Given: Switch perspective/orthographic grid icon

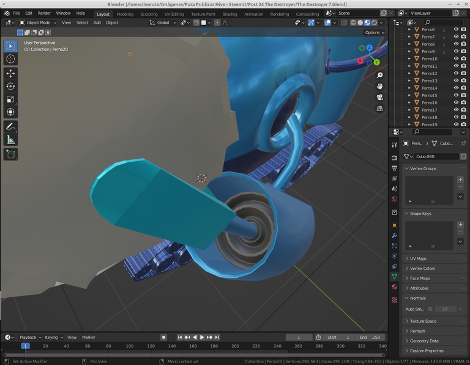Looking at the screenshot, I should (380, 109).
